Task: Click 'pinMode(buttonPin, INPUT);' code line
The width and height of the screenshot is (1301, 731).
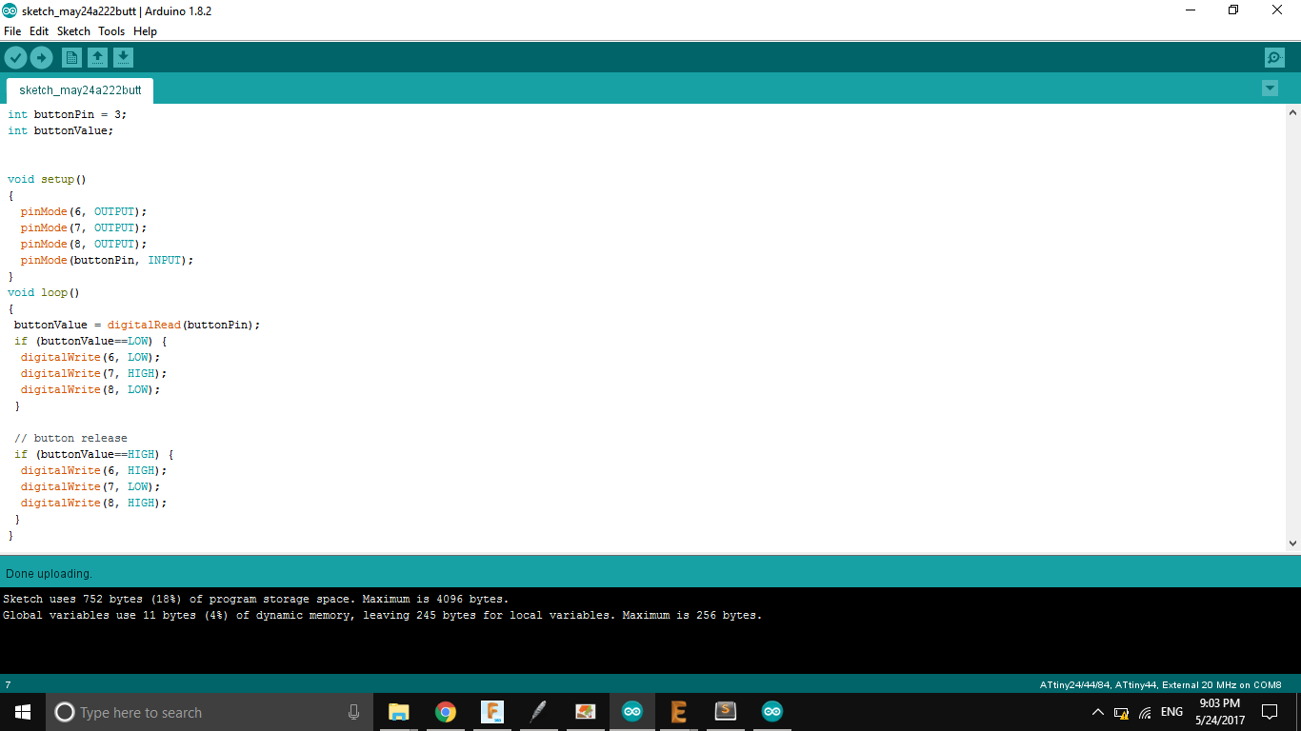Action: 107,260
